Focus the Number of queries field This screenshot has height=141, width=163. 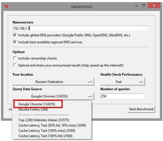pos(123,96)
